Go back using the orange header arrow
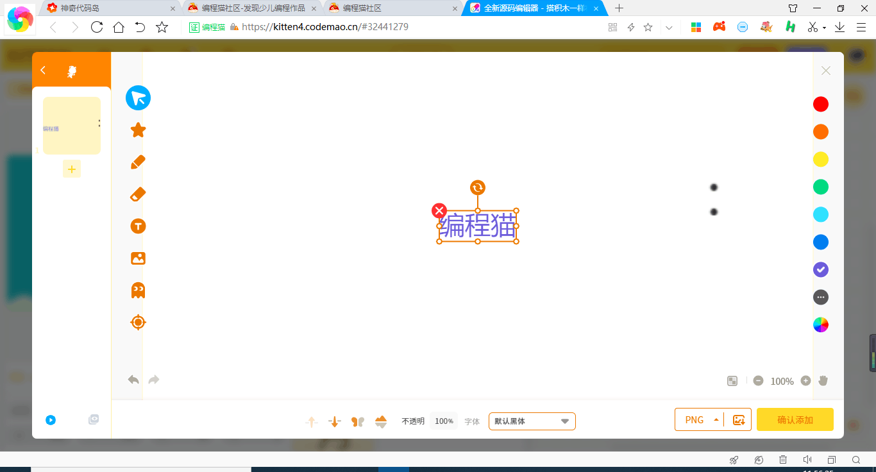The image size is (876, 472). (43, 70)
